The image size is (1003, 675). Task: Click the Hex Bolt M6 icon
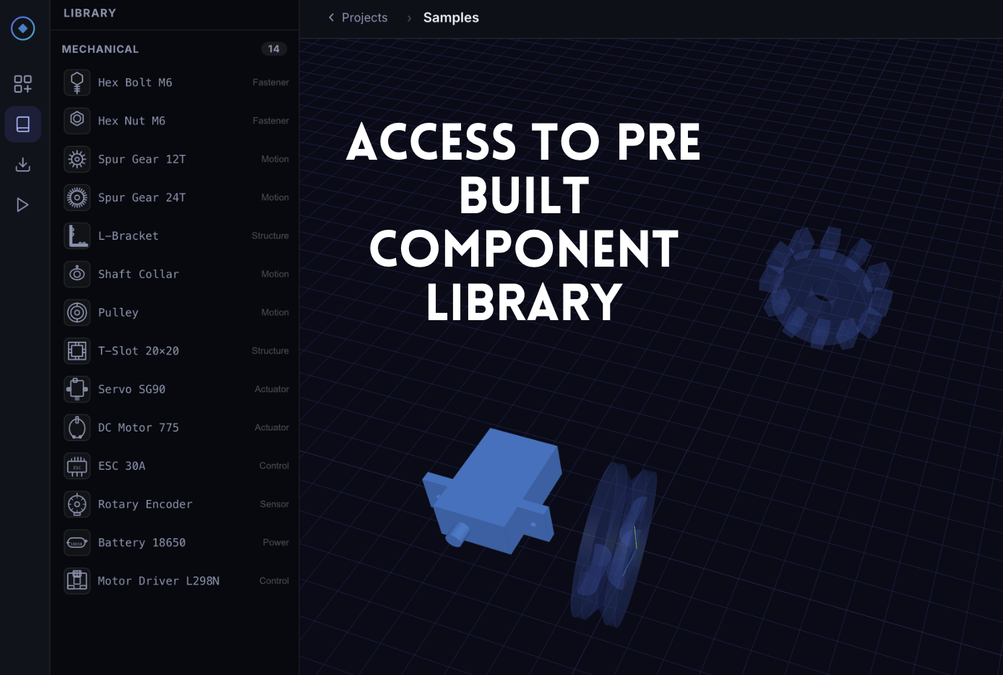(x=77, y=82)
